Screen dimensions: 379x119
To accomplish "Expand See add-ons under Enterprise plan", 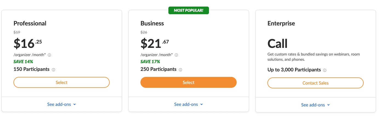I will [x=315, y=105].
